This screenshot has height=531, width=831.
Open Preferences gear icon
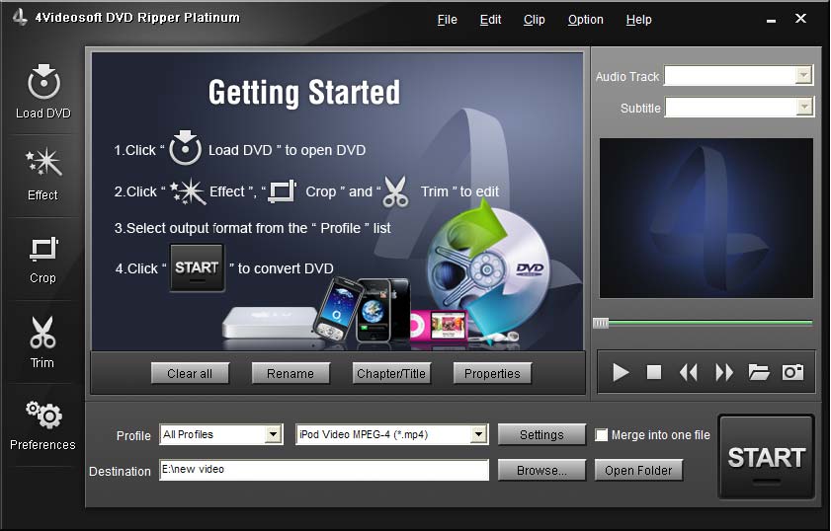click(x=42, y=425)
